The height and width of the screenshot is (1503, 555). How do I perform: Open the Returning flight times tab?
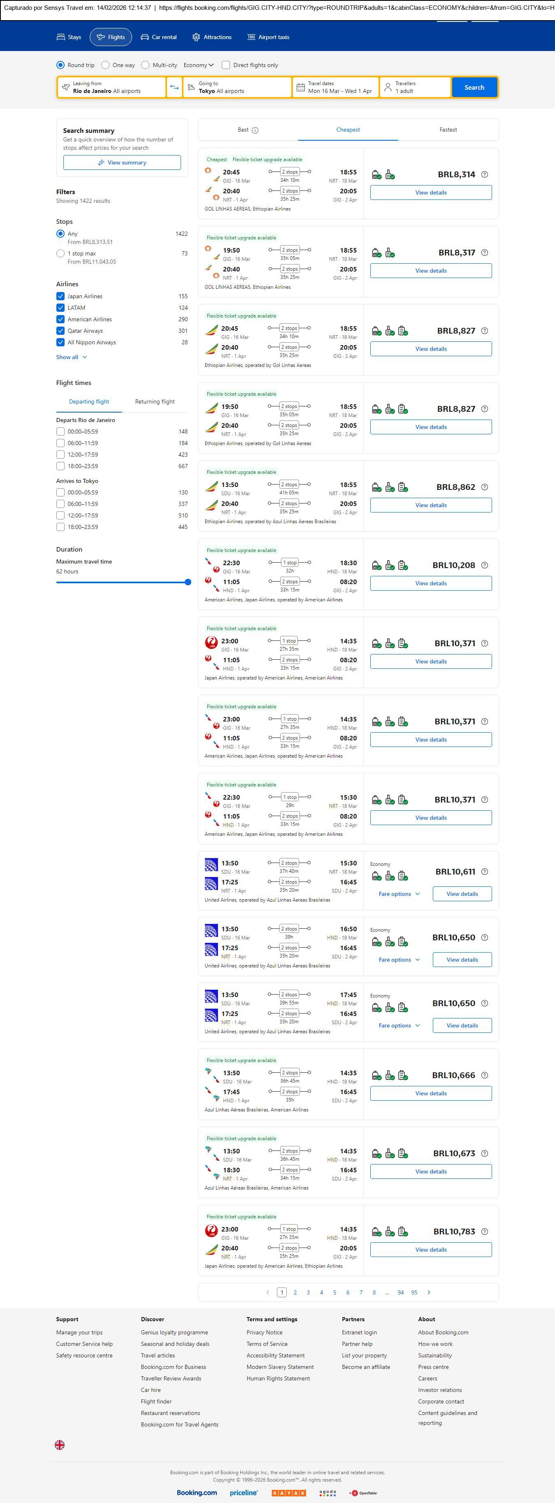coord(155,402)
